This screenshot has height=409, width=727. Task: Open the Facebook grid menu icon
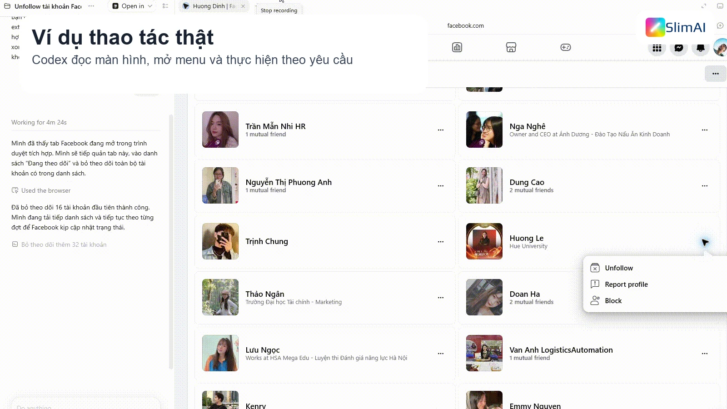(x=657, y=48)
